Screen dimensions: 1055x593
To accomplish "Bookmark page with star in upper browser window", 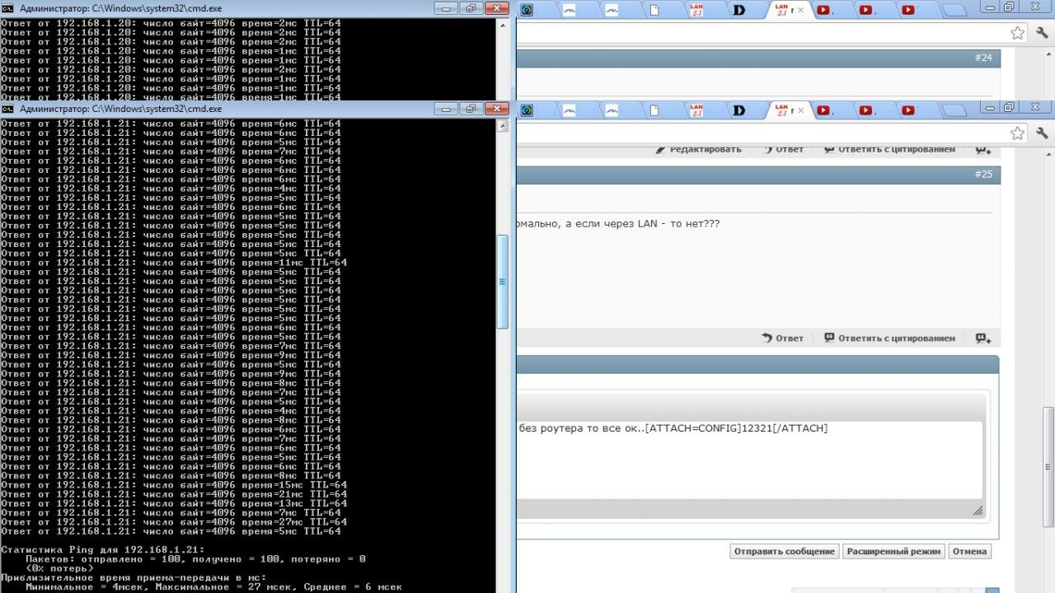I will (x=1018, y=33).
